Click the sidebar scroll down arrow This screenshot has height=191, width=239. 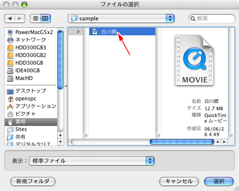tap(60, 142)
